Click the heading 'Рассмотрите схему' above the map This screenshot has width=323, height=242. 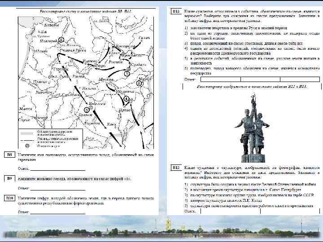86,11
